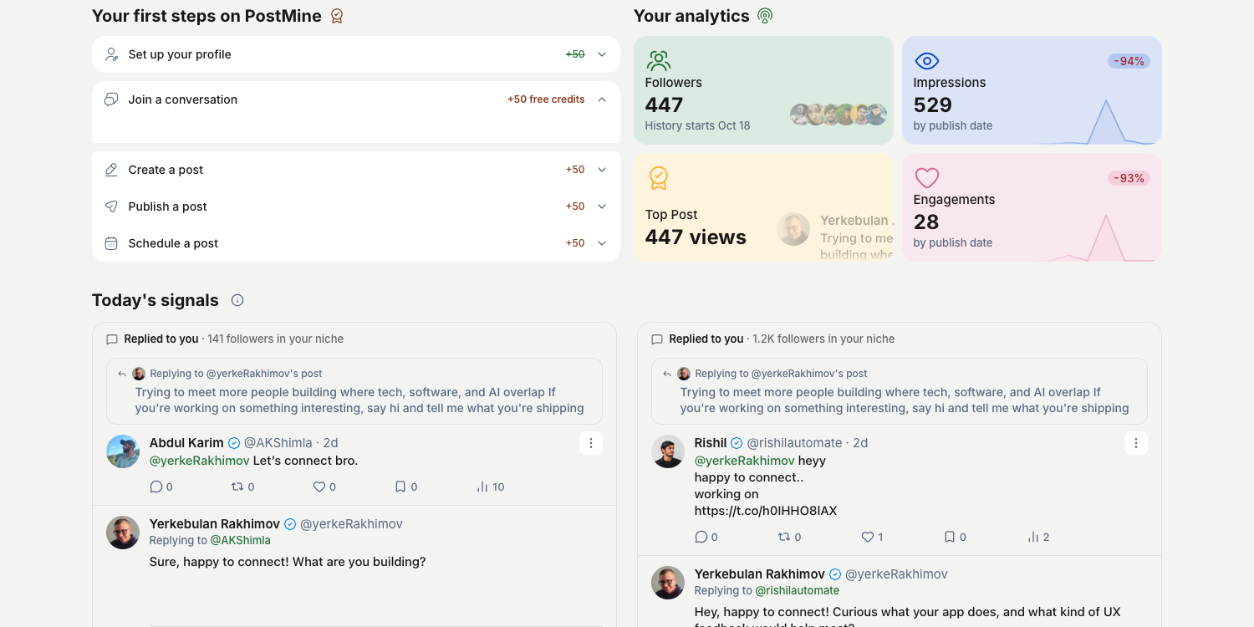This screenshot has width=1254, height=627.
Task: Click comment icon on Rishil's reply
Action: (701, 537)
